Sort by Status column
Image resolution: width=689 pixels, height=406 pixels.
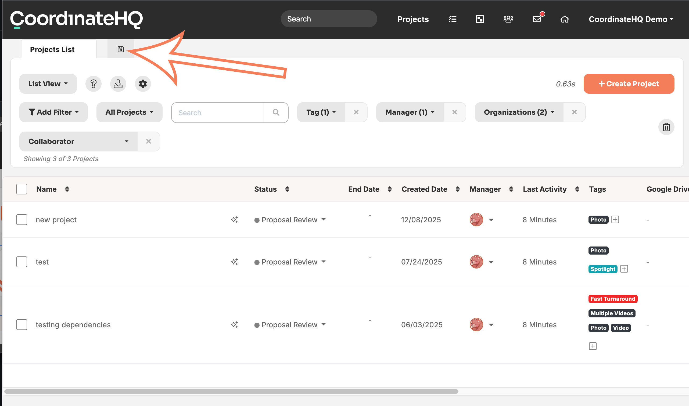click(x=287, y=189)
